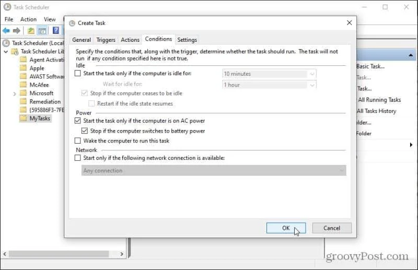Collapse the Actions pane section arrow
418x270 pixels.
(x=411, y=55)
